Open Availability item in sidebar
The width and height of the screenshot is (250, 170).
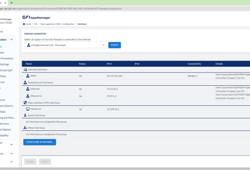(4, 136)
